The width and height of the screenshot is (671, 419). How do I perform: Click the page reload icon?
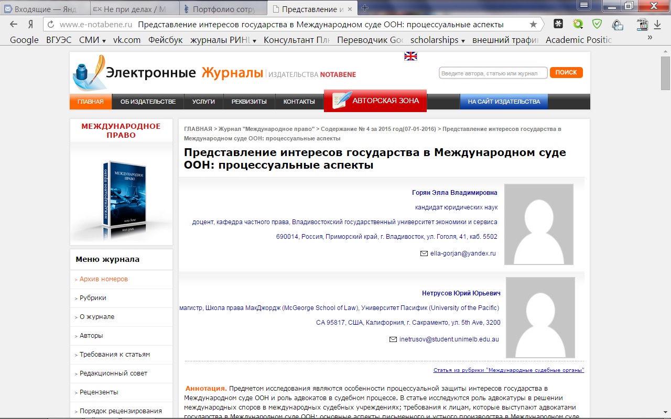tap(51, 25)
